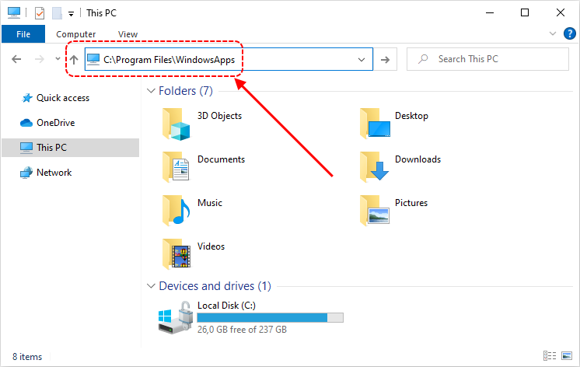
Task: Go back with the Back arrow
Action: coord(16,59)
